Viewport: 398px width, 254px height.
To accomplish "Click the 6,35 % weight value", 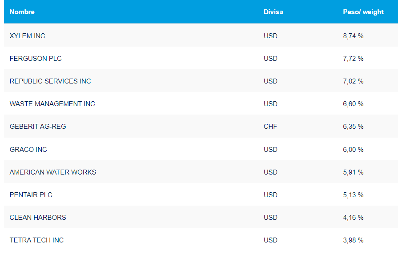I will tap(353, 127).
